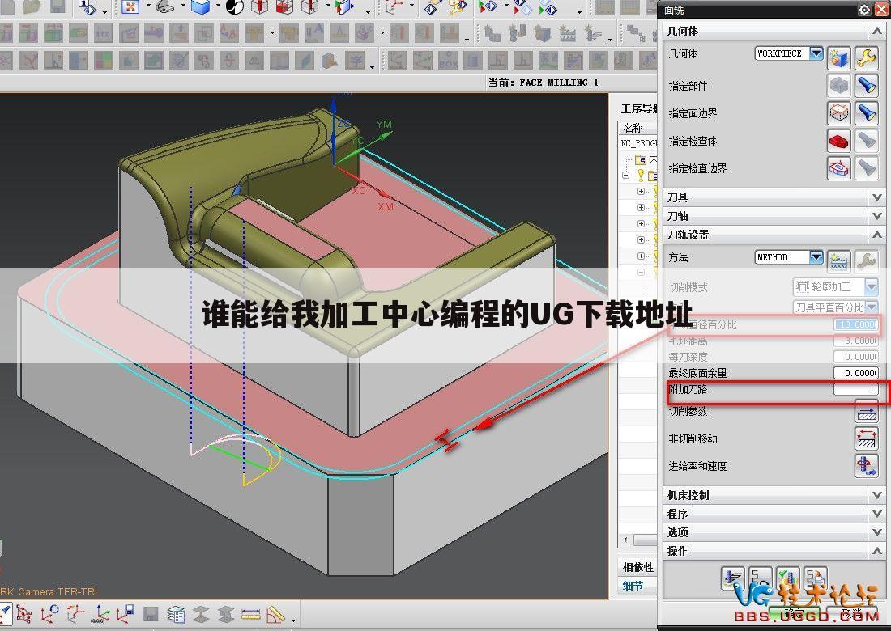
Task: Switch to the 相依性 tab
Action: click(x=637, y=567)
